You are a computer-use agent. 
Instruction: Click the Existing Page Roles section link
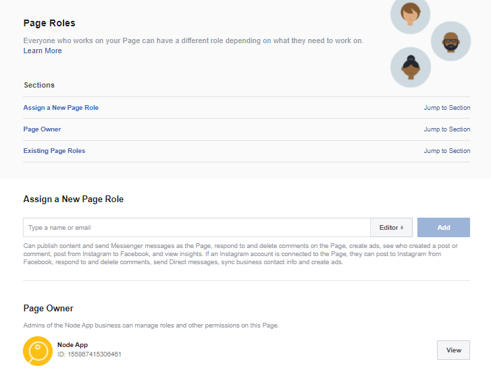tap(54, 150)
